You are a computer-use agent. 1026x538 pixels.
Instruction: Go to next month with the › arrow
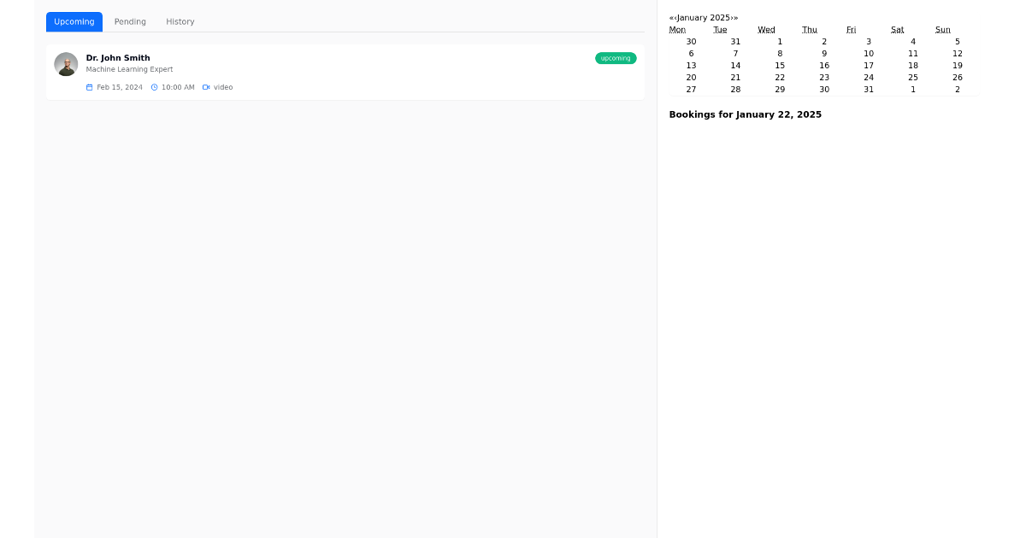731,17
